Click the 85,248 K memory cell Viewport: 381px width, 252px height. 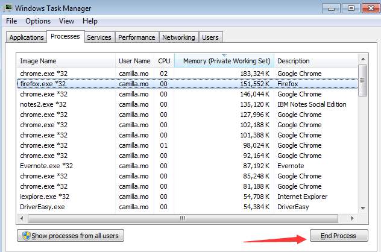[256, 176]
